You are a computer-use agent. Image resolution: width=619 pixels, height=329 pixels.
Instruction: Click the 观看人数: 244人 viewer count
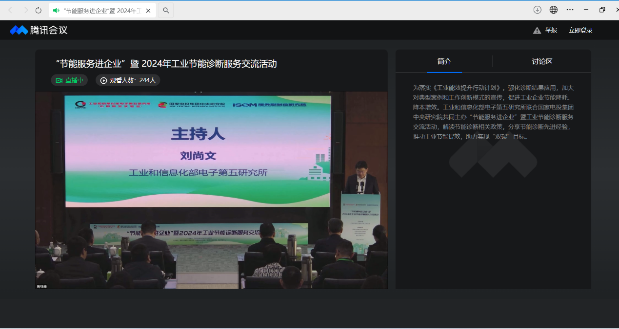tap(128, 80)
